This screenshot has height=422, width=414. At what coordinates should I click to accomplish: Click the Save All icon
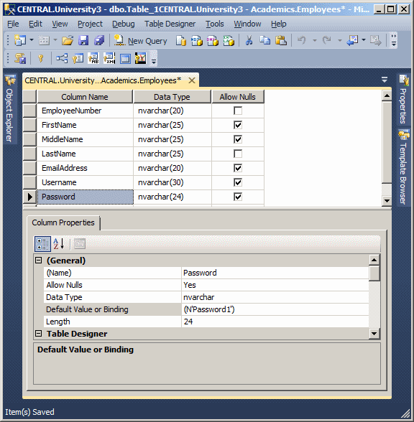pos(99,41)
